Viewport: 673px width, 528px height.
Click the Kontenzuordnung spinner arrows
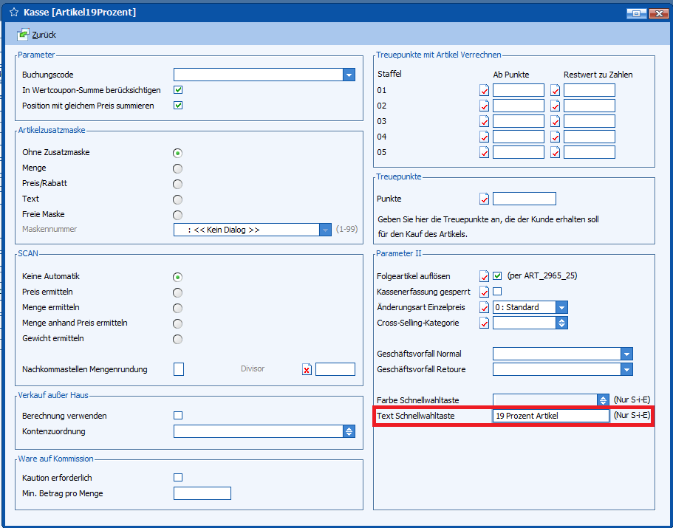pyautogui.click(x=349, y=431)
